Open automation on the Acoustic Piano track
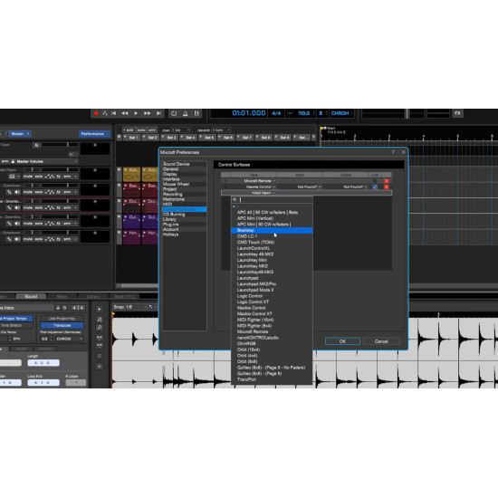 click(x=50, y=177)
